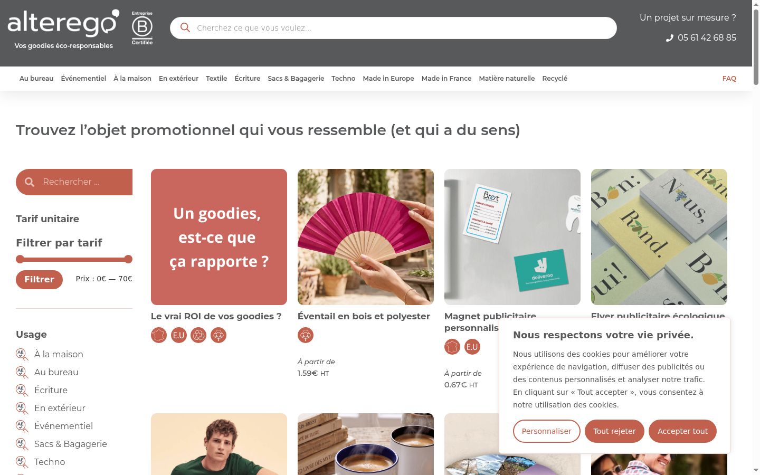Click the icon beside Techno in Usage list

click(x=22, y=462)
